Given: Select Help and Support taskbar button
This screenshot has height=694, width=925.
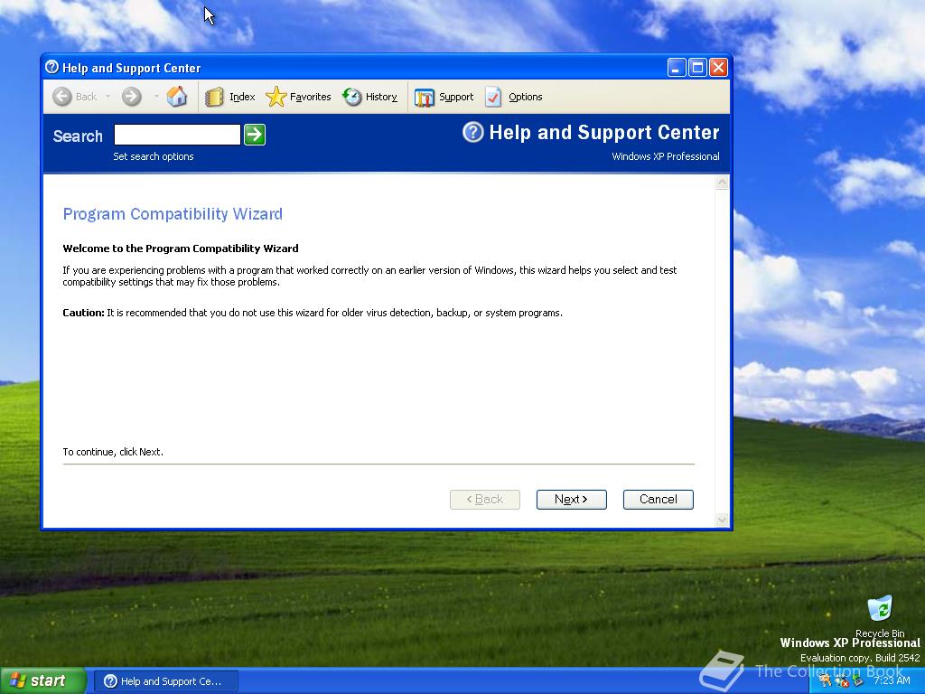Looking at the screenshot, I should 166,681.
